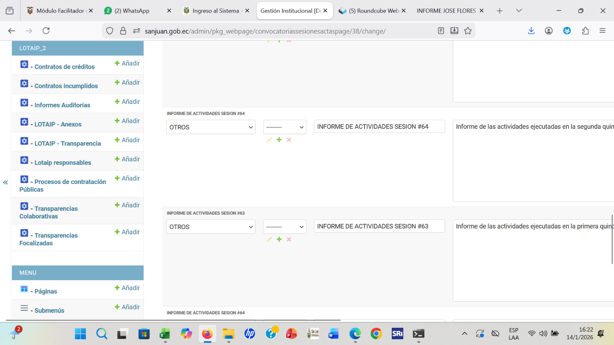The image size is (614, 345).
Task: Open the LOTAIP - Transparencia link
Action: (x=68, y=143)
